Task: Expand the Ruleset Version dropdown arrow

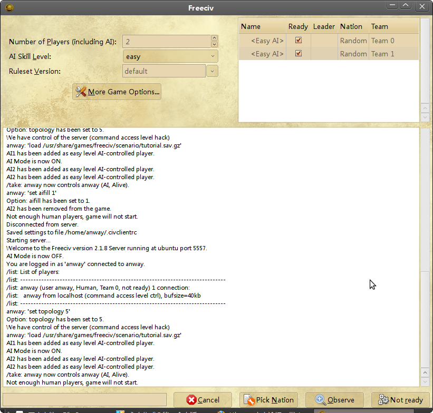Action: pos(212,71)
